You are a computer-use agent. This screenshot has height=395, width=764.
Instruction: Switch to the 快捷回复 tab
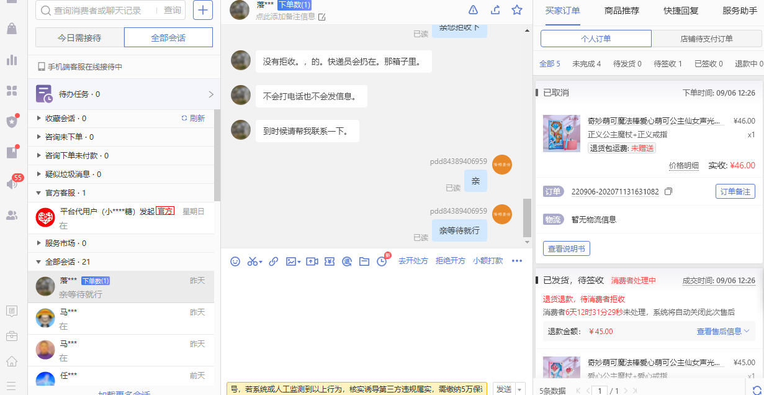[680, 11]
